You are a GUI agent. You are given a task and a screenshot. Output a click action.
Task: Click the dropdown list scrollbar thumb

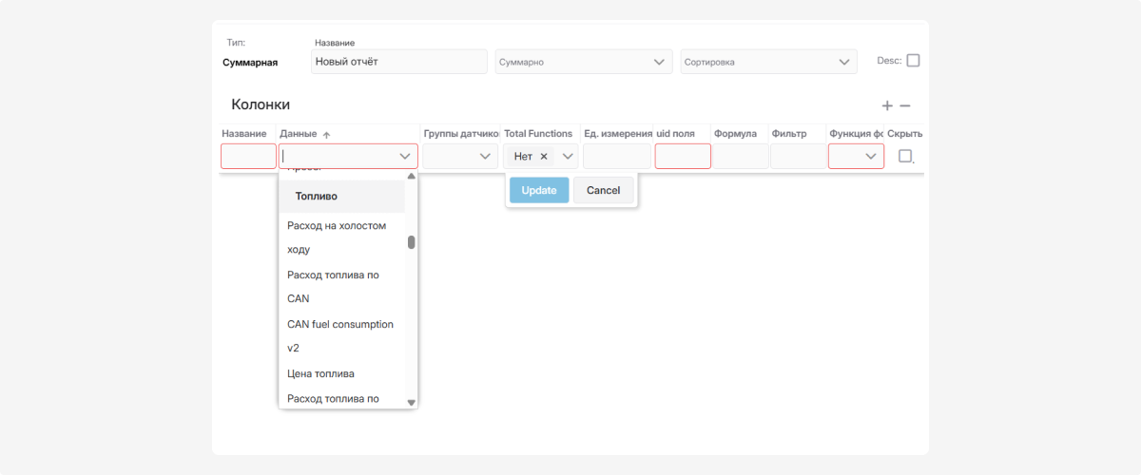tap(411, 242)
